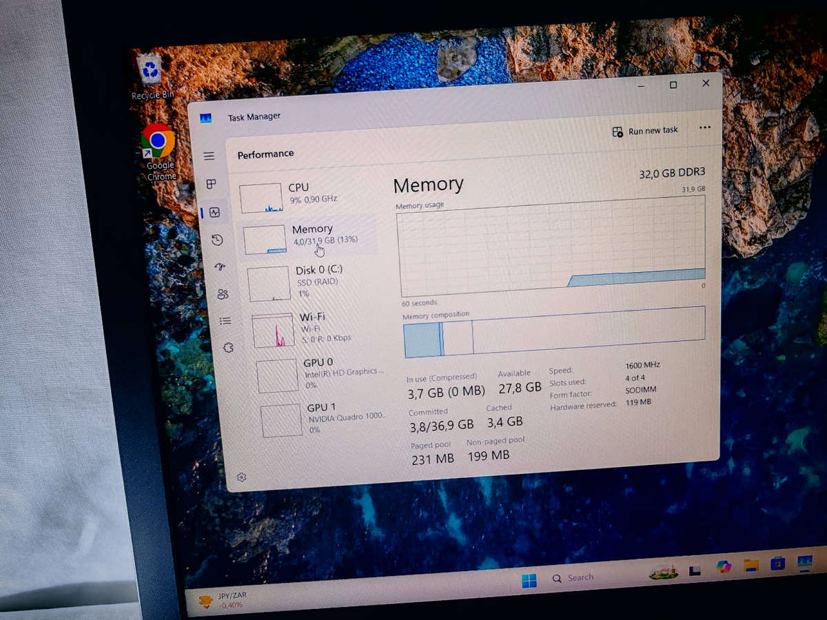Open the Processes view in Task Manager
Viewport: 827px width, 620px height.
[x=210, y=184]
